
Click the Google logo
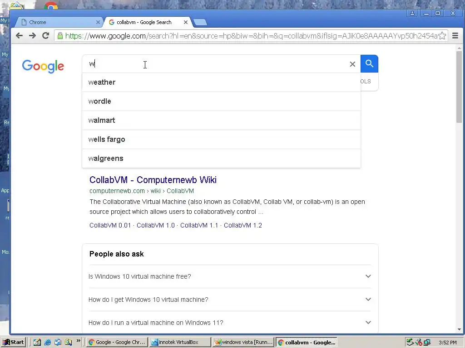coord(43,66)
